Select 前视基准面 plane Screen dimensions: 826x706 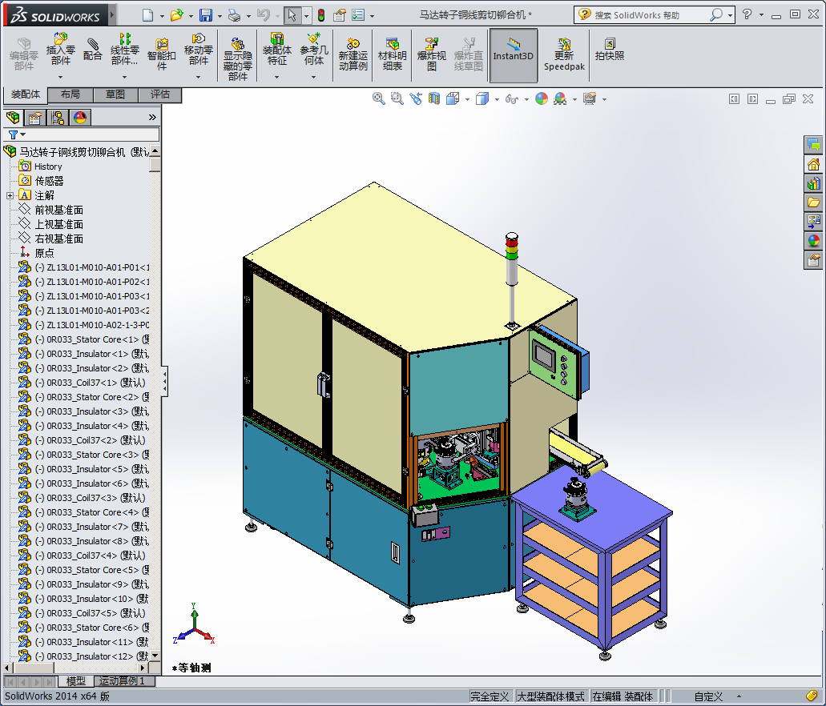point(58,210)
